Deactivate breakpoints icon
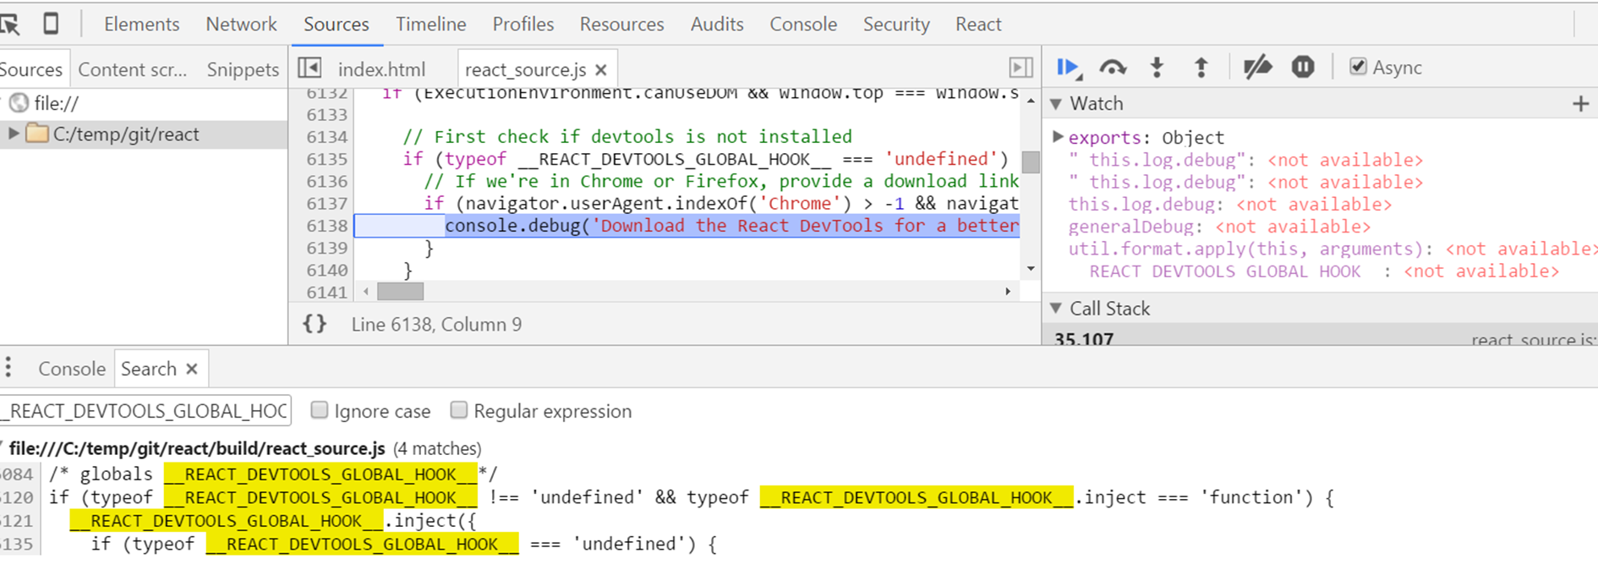This screenshot has width=1598, height=570. click(1257, 67)
